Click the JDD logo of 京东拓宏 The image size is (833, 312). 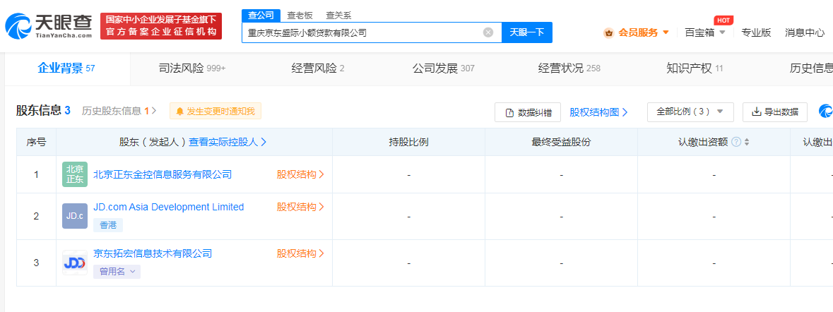[75, 263]
